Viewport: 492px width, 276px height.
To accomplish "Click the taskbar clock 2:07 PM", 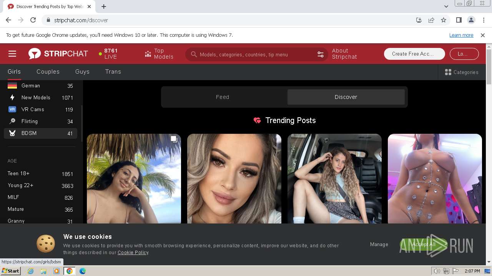I will click(472, 271).
